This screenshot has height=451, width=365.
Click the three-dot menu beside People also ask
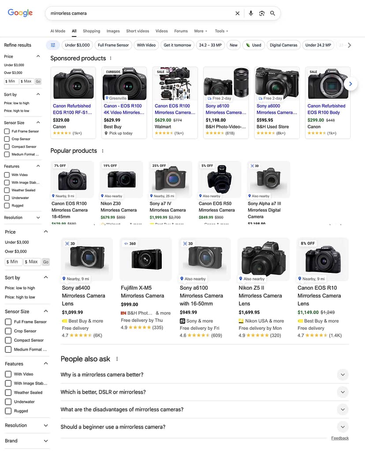[116, 359]
